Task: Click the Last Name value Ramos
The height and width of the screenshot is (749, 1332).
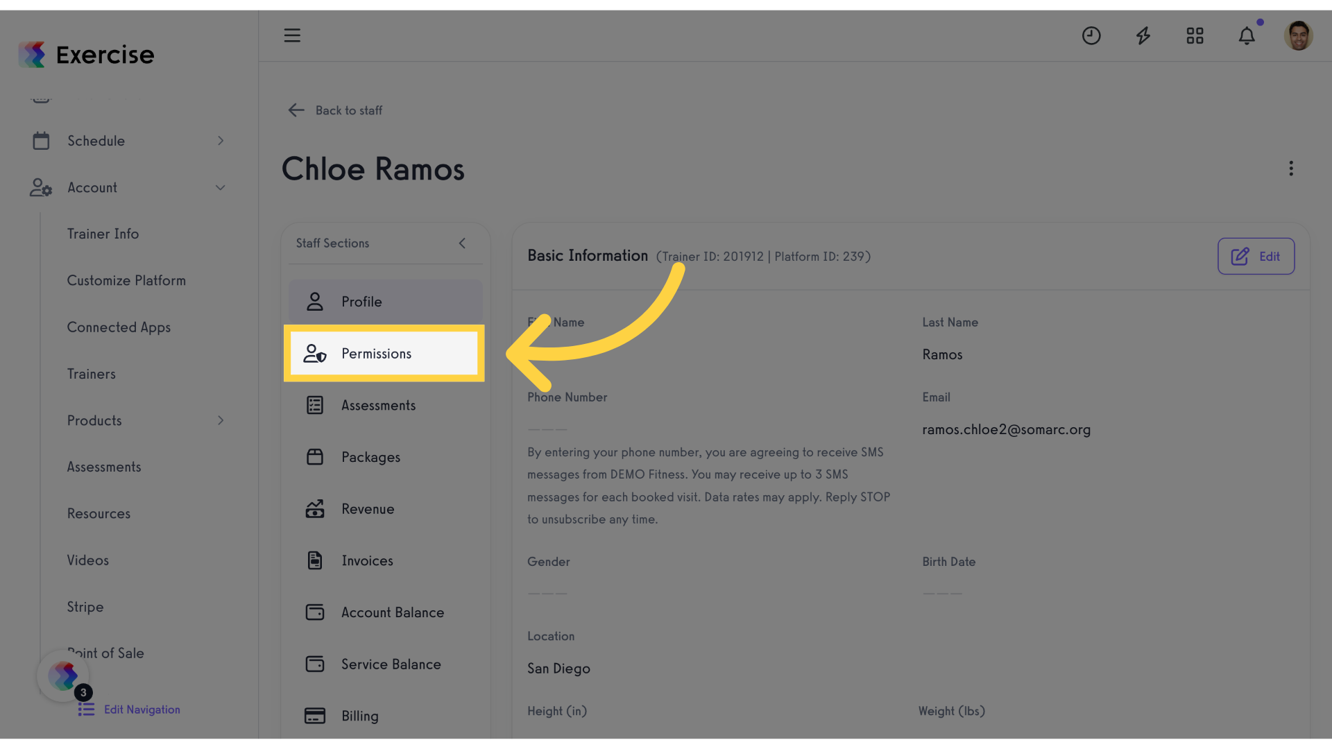Action: 942,354
